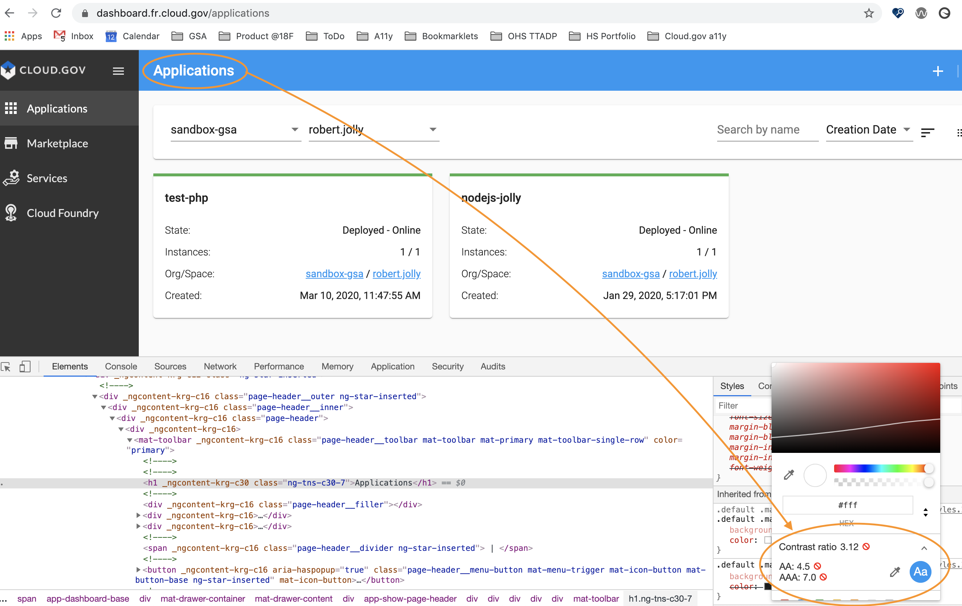Click the app-dashboard-base breadcrumb in DevTools
The height and width of the screenshot is (606, 962).
(88, 598)
